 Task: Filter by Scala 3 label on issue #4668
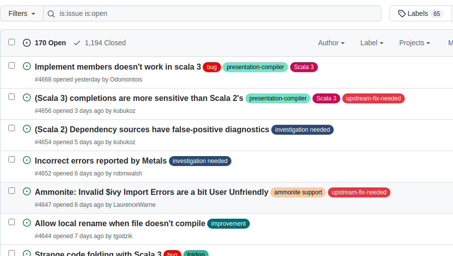click(303, 67)
